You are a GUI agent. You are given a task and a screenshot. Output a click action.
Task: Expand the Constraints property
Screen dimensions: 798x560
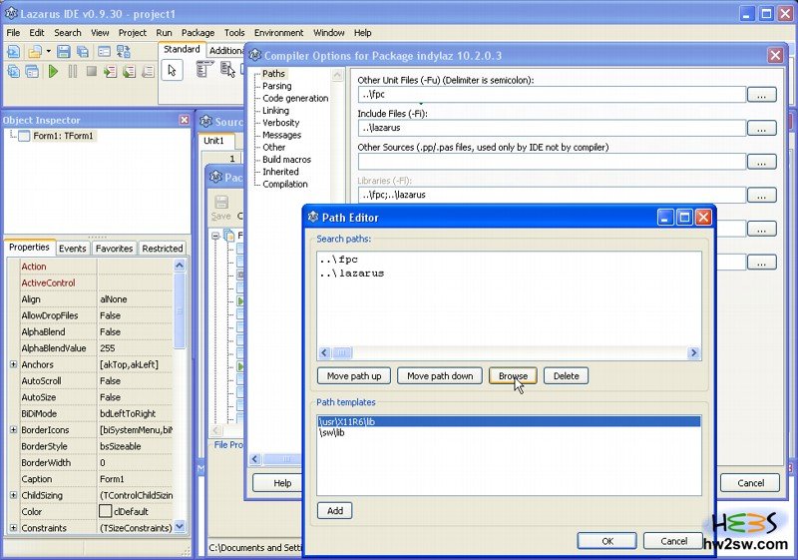click(x=13, y=527)
